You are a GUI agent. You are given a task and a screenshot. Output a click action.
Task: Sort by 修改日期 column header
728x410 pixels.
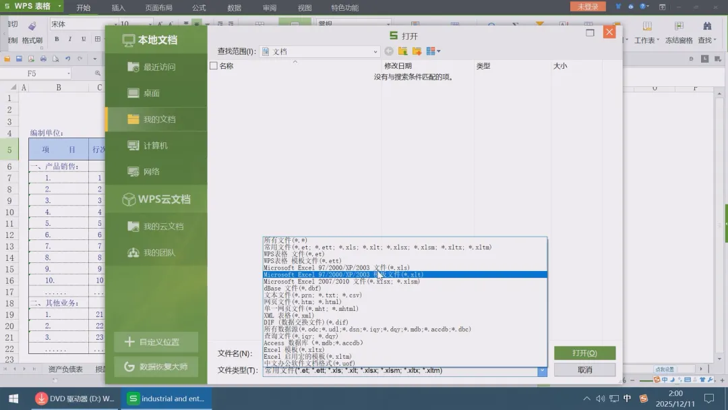pos(398,66)
